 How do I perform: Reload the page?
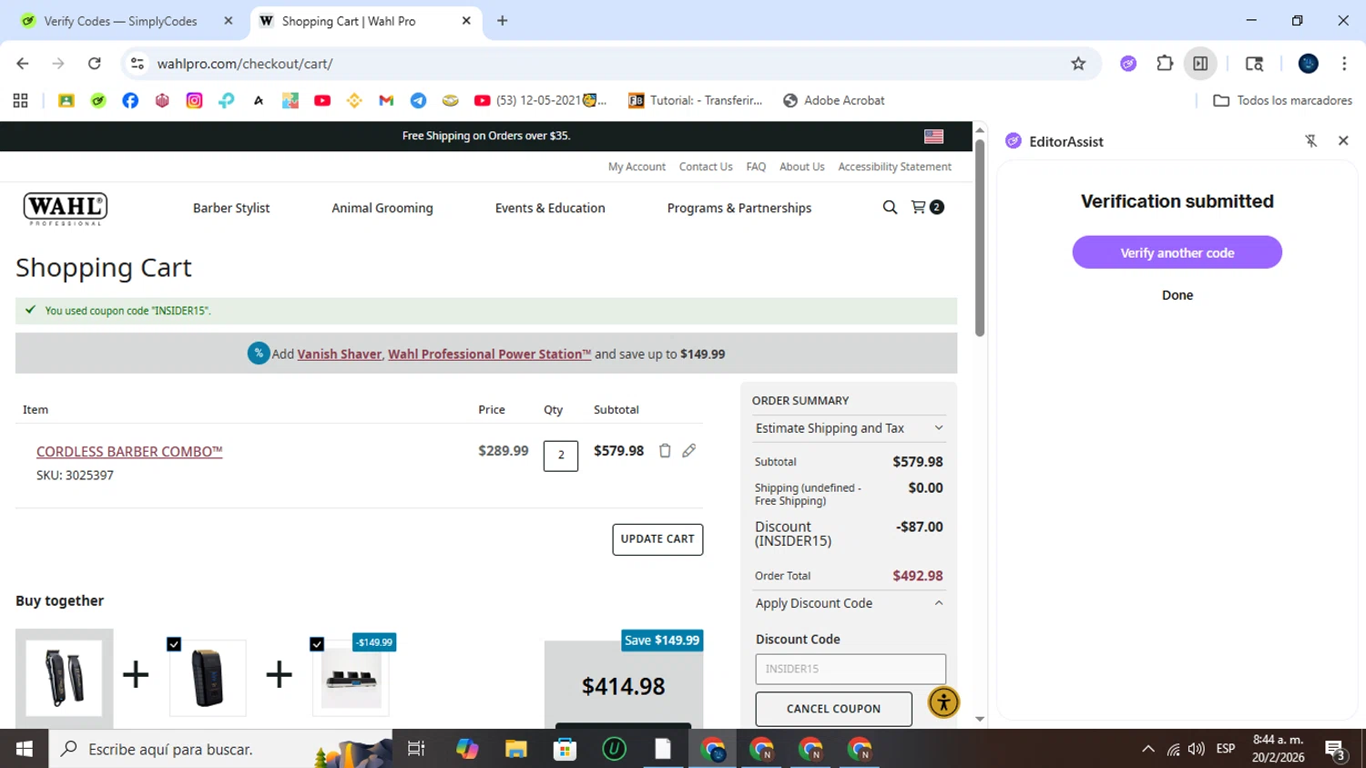94,64
